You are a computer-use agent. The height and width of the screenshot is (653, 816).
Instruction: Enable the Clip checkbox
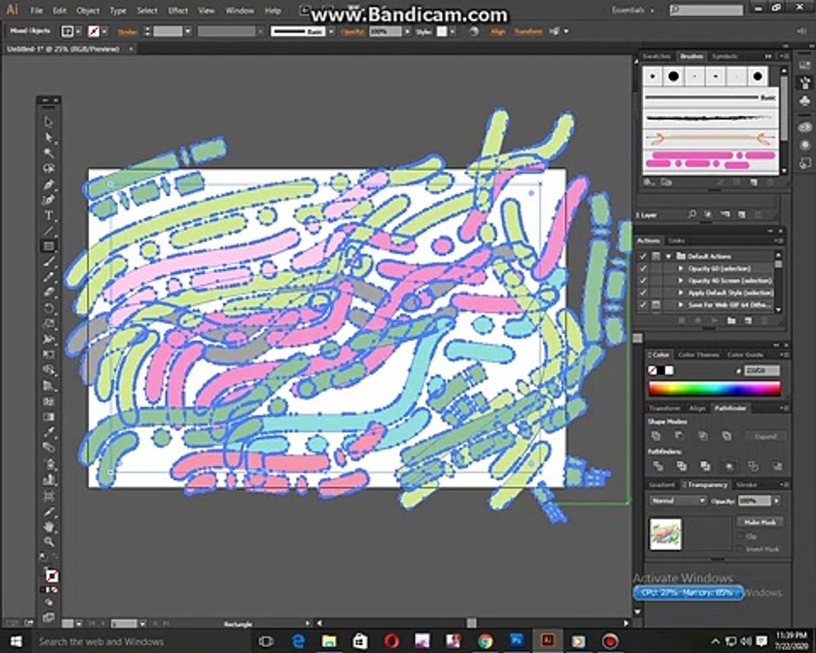point(741,536)
